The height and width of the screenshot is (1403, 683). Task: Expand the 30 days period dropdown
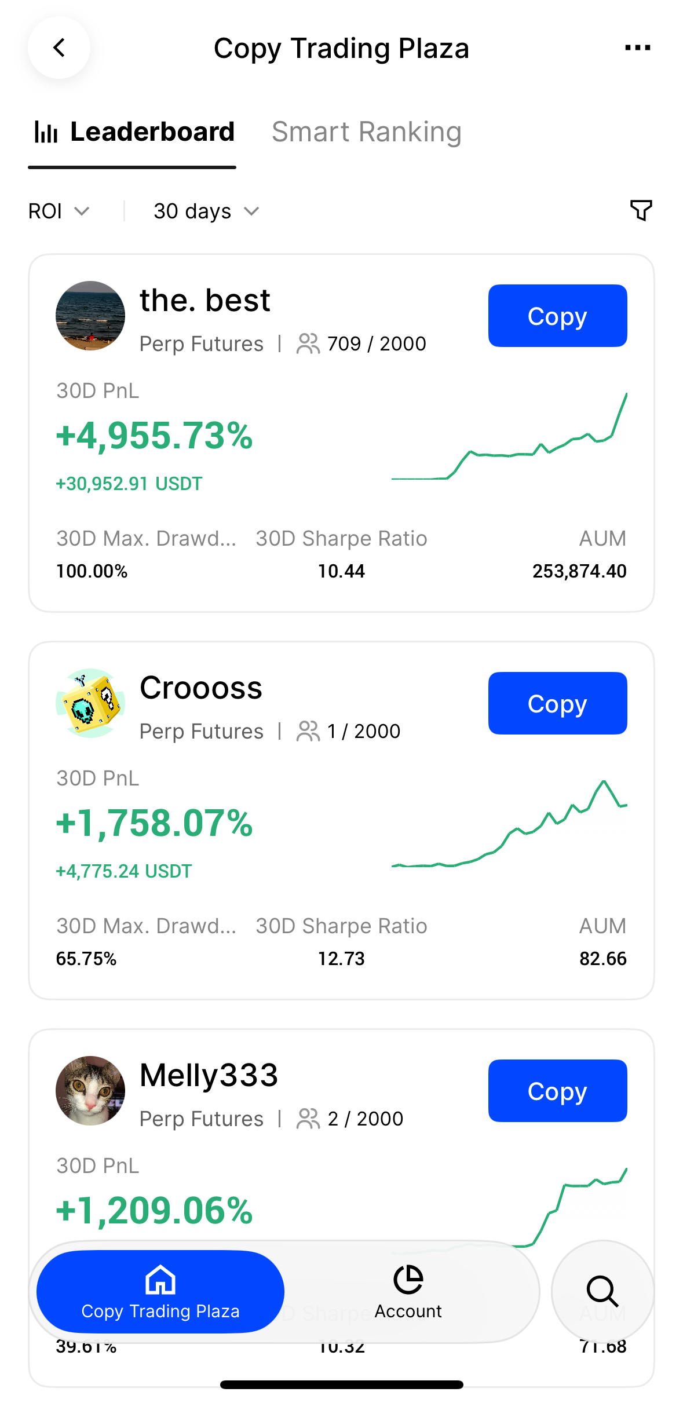point(206,211)
